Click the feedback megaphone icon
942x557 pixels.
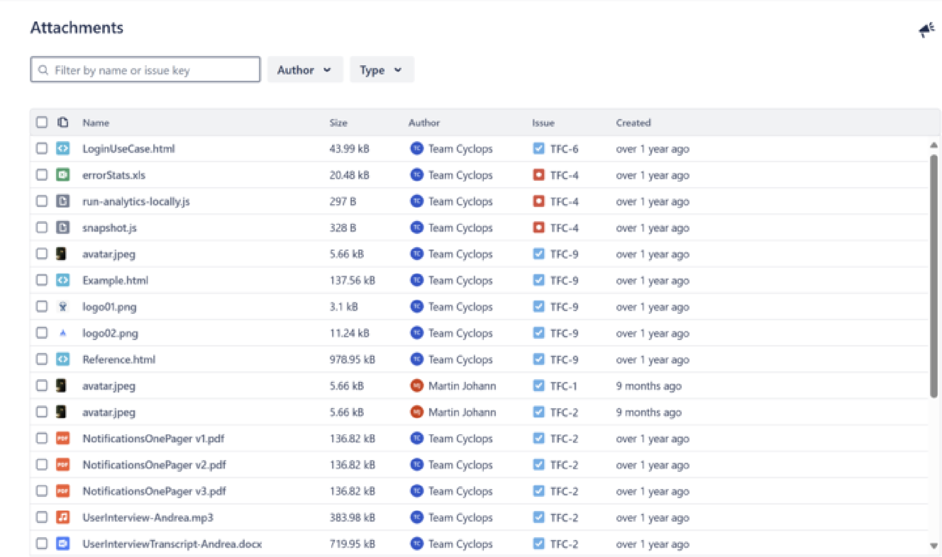point(926,30)
